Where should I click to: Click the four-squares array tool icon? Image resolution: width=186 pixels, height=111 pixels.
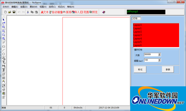pyautogui.click(x=3, y=78)
